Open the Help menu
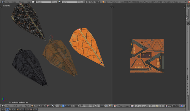This screenshot has width=190, height=111. point(28,2)
